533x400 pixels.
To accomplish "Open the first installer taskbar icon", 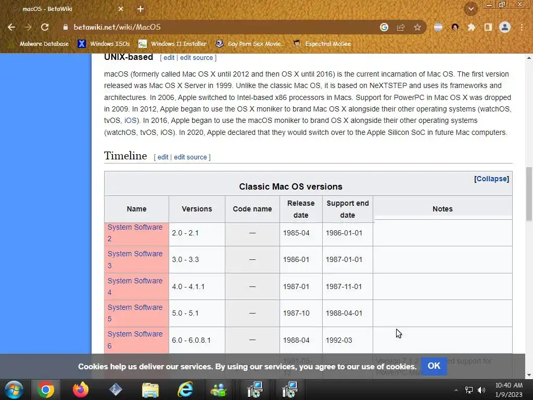I will point(255,390).
